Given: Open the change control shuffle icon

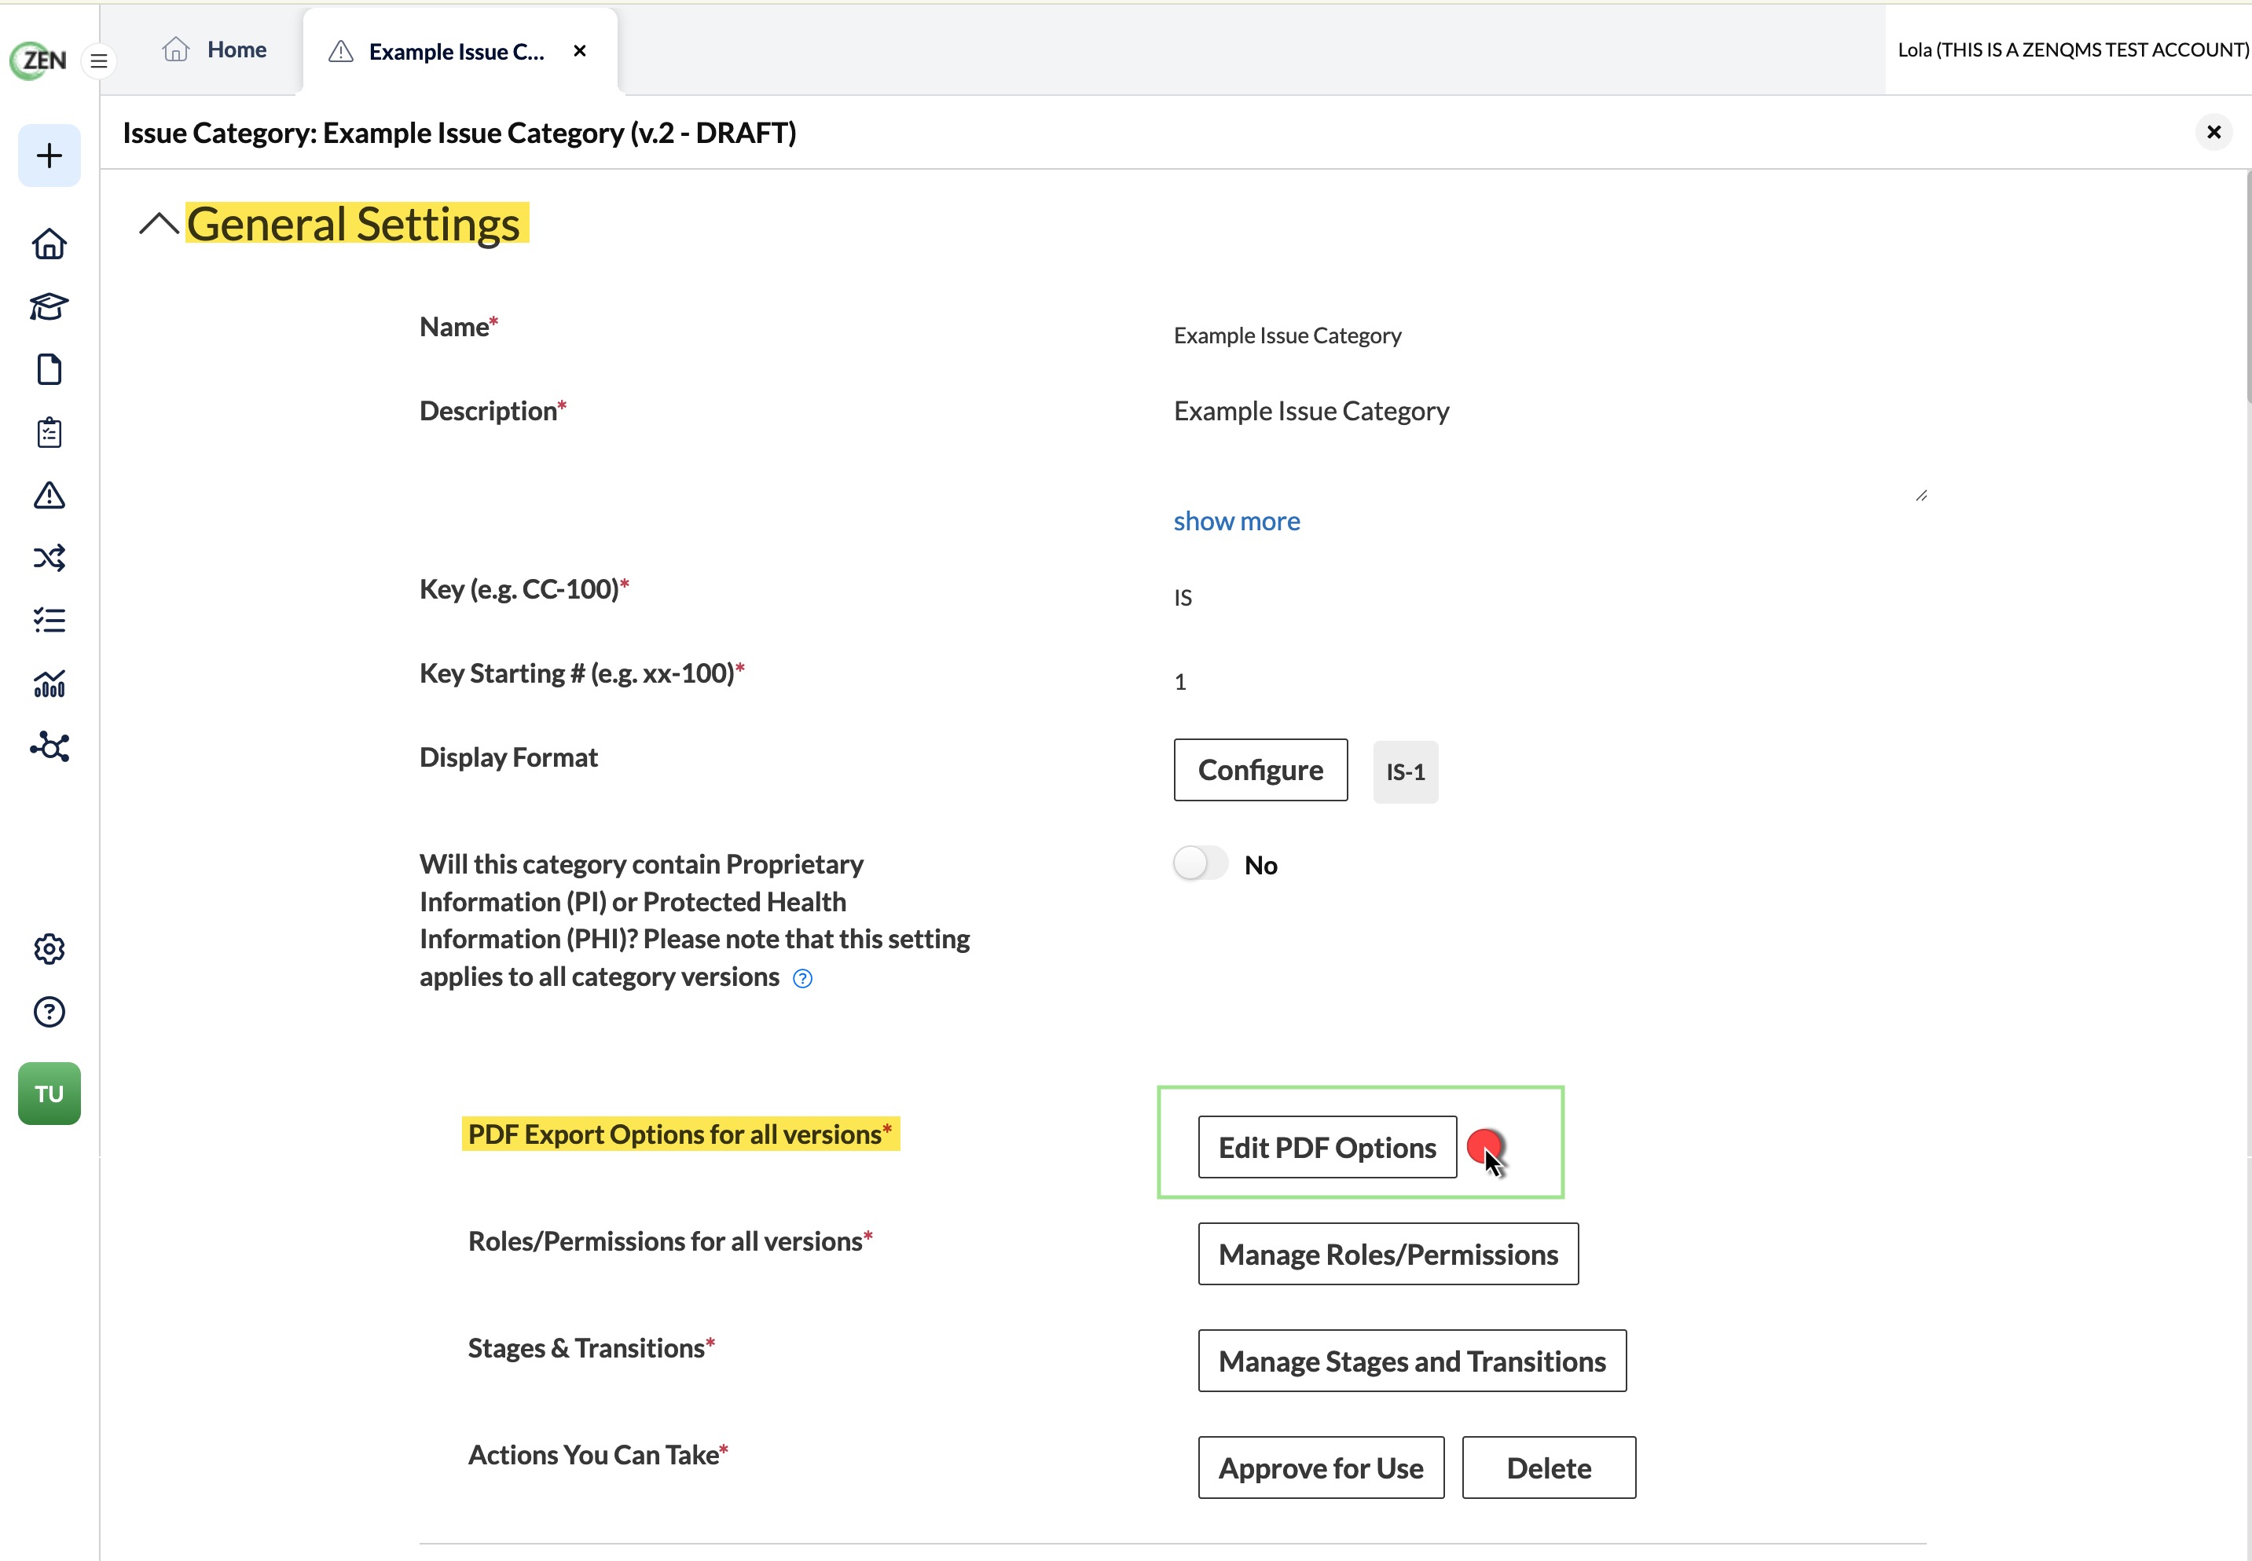Looking at the screenshot, I should point(49,558).
